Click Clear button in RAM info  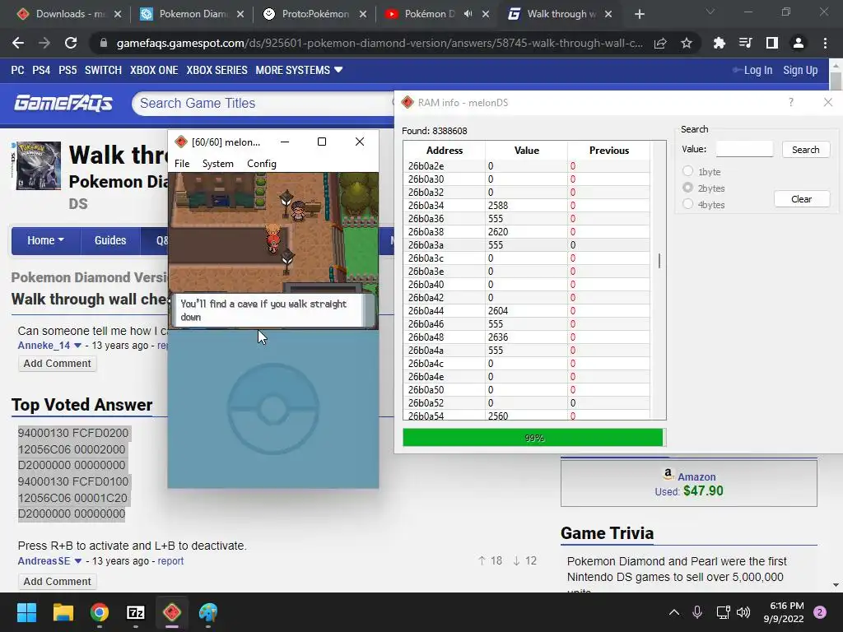coord(802,199)
